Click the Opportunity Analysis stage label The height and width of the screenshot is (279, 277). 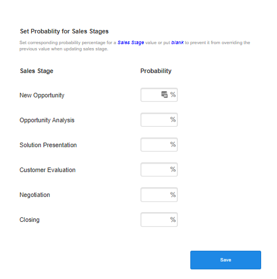click(47, 120)
